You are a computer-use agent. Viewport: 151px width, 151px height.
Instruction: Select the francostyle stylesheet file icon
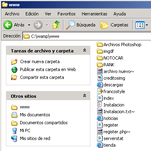pos(100,91)
